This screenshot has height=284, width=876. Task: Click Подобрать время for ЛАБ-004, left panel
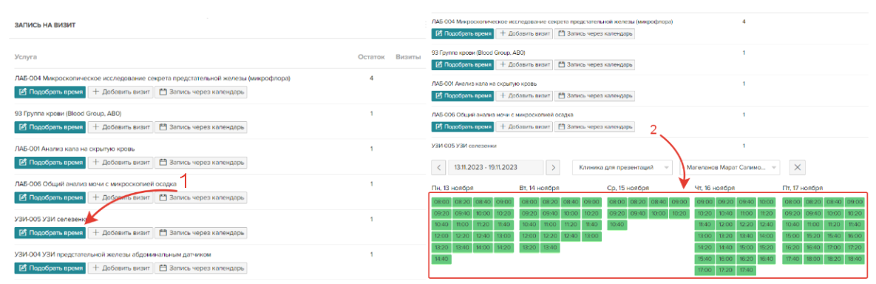50,92
